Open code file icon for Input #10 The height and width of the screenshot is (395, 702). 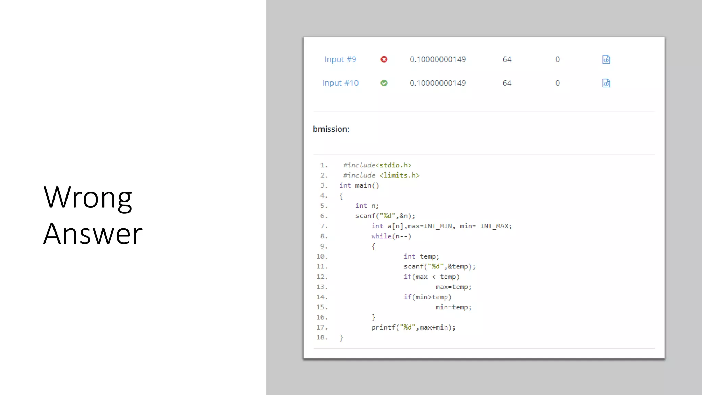pyautogui.click(x=606, y=83)
